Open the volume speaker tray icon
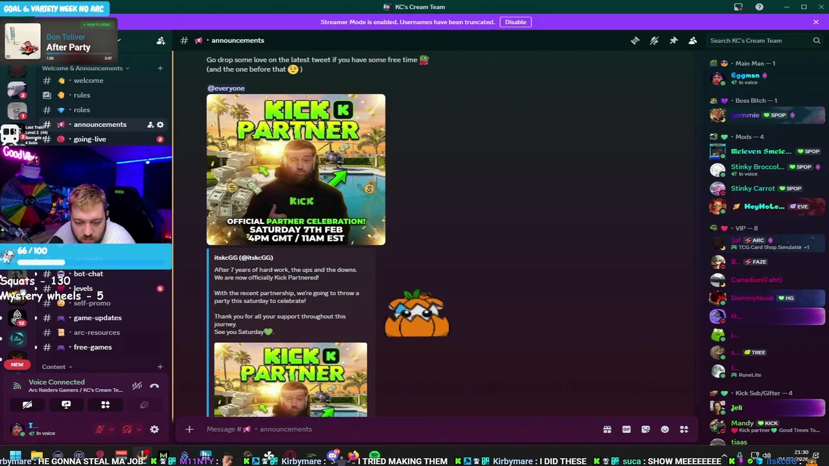This screenshot has height=466, width=829. [767, 456]
